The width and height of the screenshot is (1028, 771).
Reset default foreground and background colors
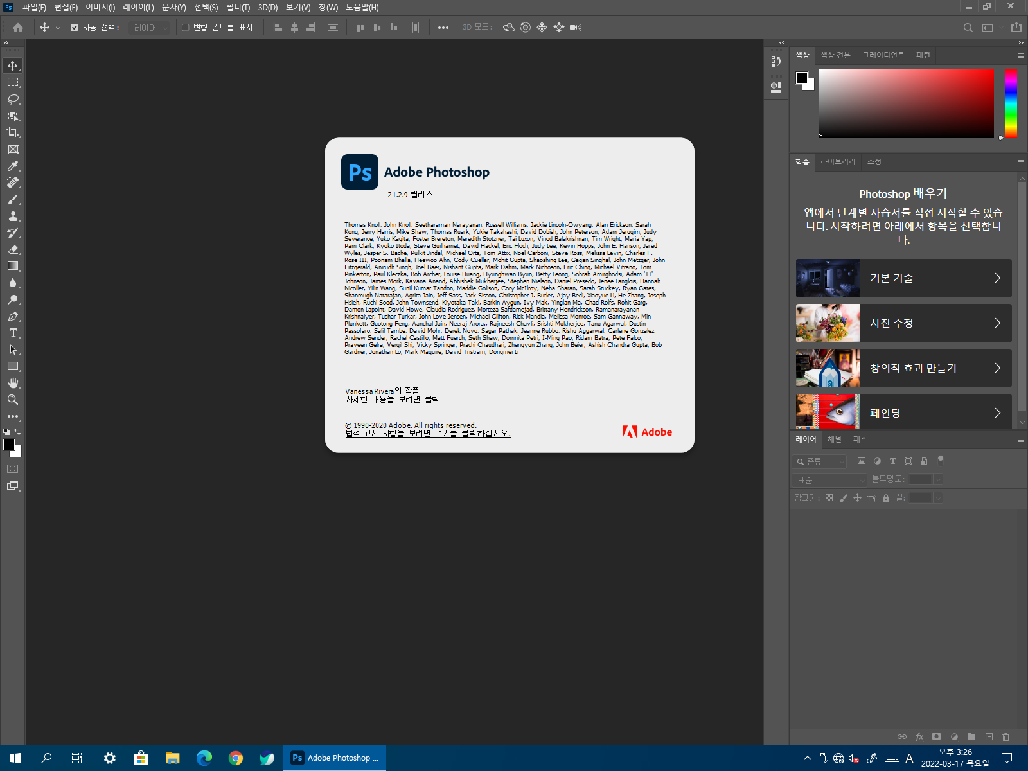tap(6, 432)
